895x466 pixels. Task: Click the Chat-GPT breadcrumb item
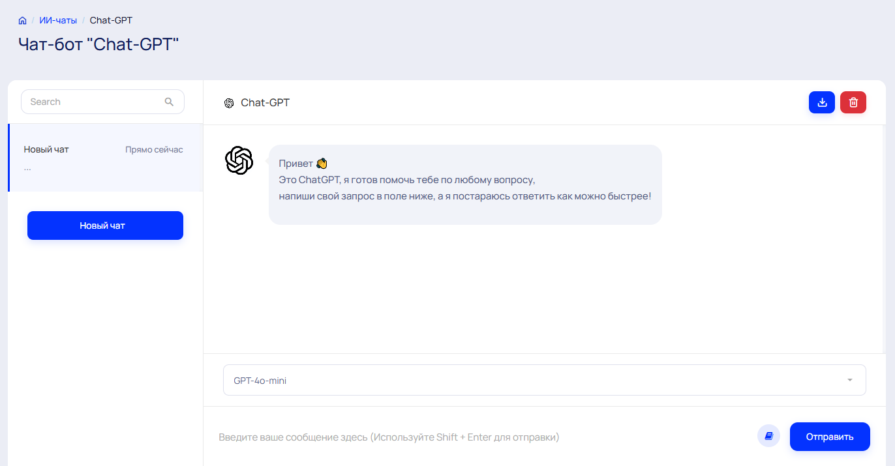pos(111,20)
